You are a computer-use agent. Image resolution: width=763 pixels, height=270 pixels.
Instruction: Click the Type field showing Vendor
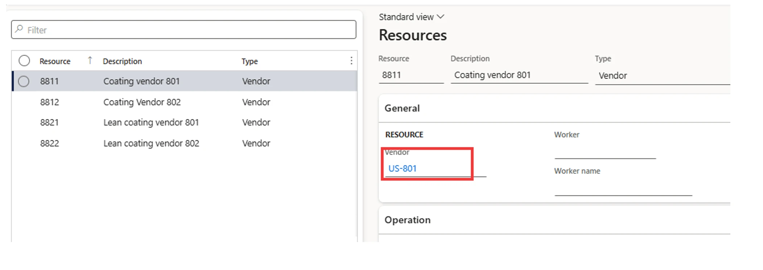662,76
